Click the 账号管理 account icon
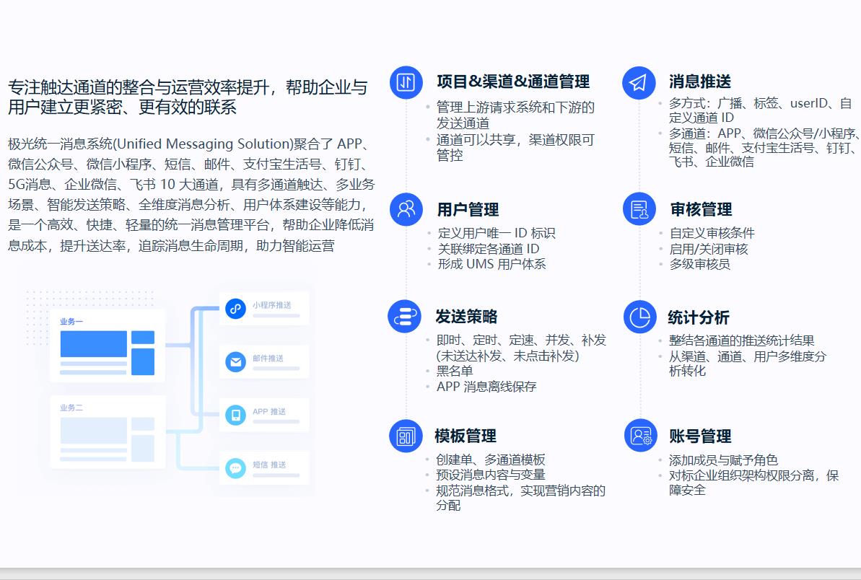 tap(640, 436)
